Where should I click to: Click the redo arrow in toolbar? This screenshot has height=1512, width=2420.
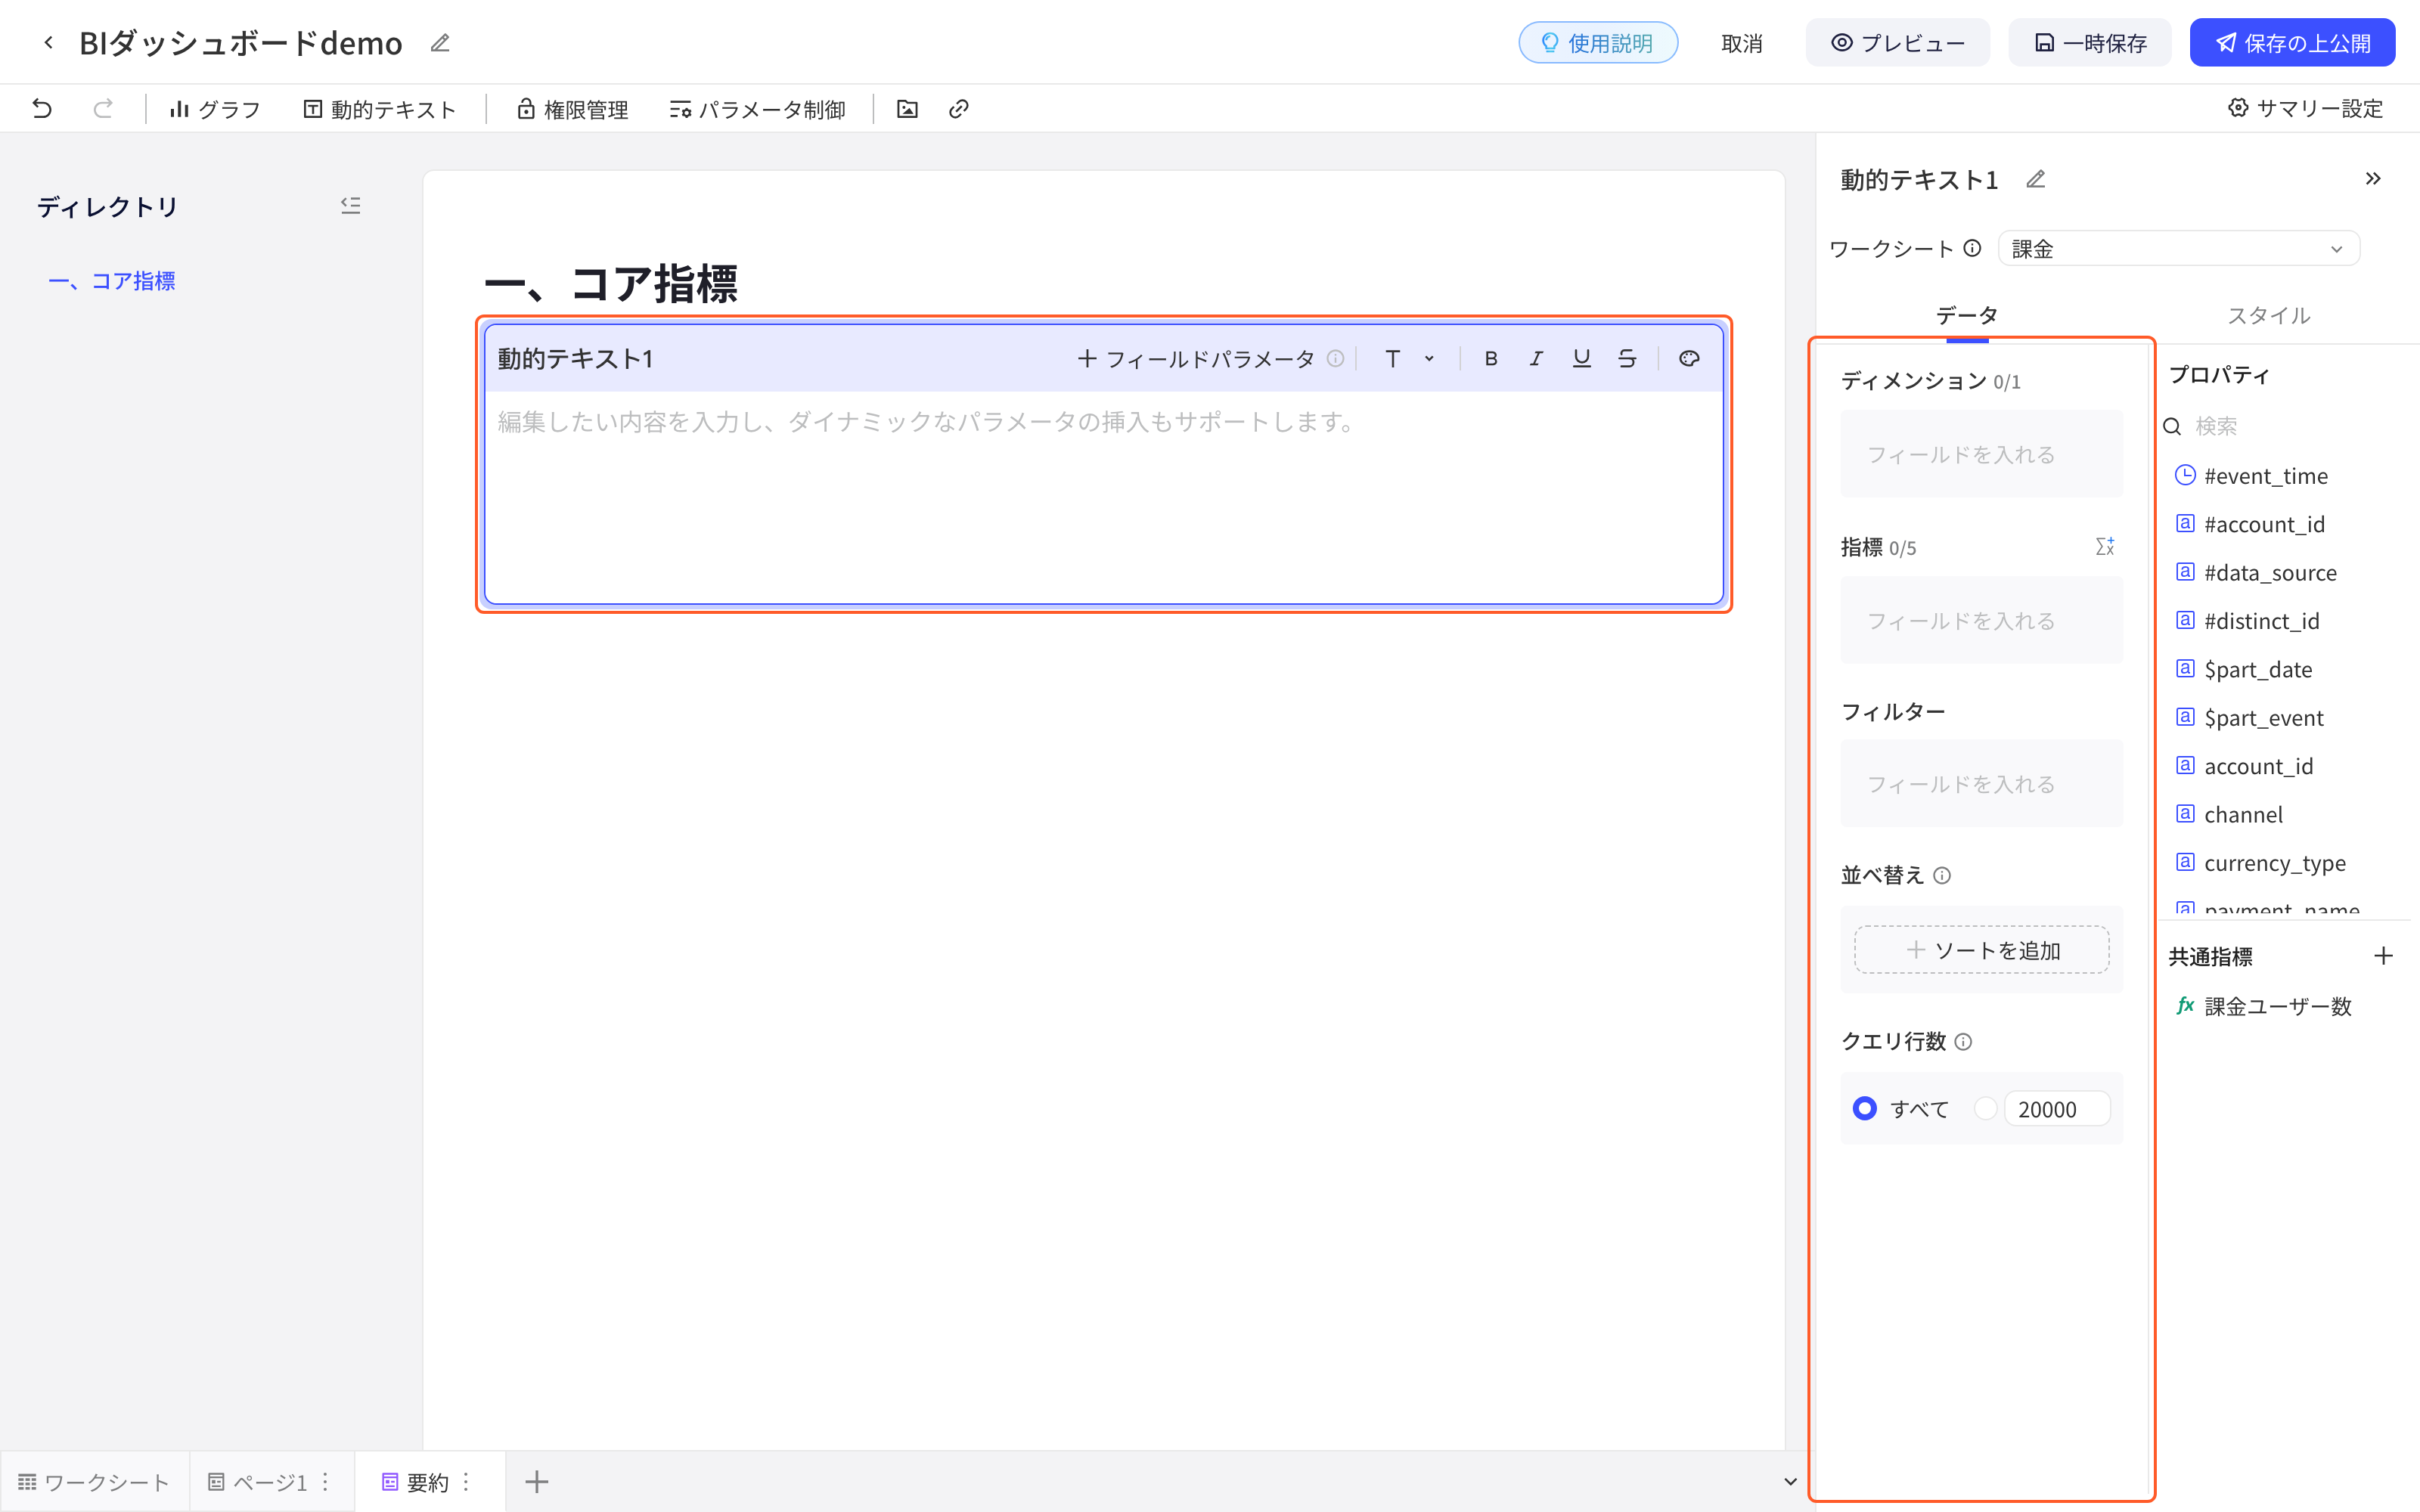pyautogui.click(x=103, y=108)
